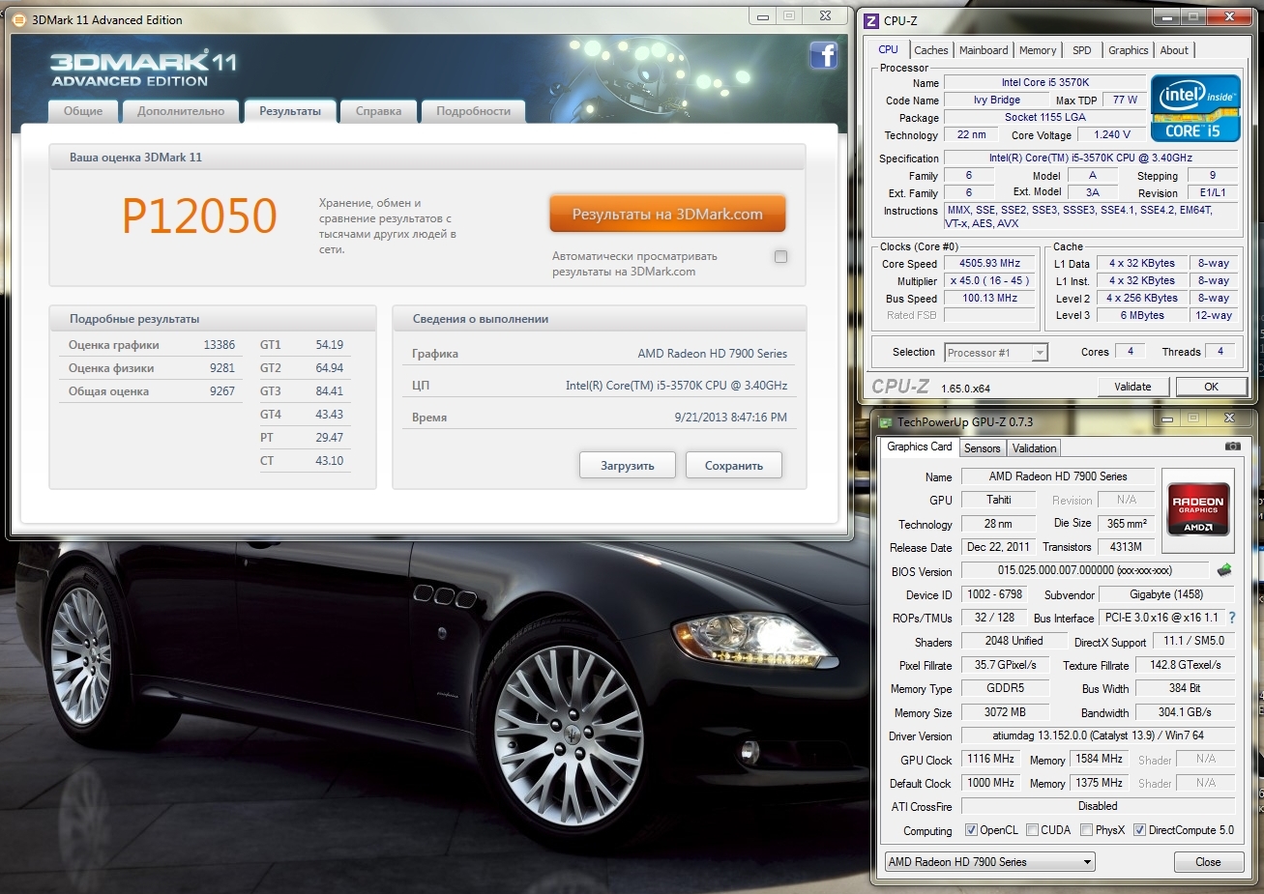Switch to the Дополнительно tab
The image size is (1264, 894).
[x=181, y=111]
